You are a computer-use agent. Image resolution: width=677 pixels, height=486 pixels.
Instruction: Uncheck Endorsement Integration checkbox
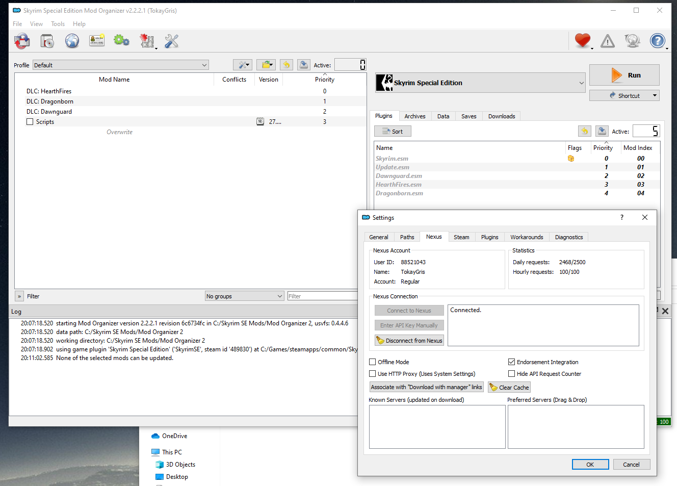click(511, 362)
